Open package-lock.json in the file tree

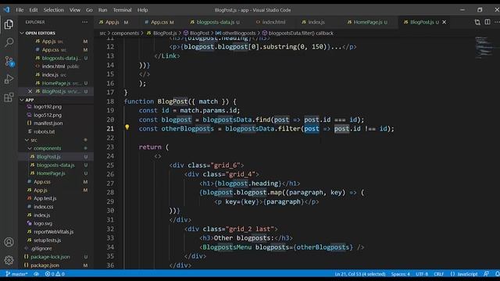(50, 257)
